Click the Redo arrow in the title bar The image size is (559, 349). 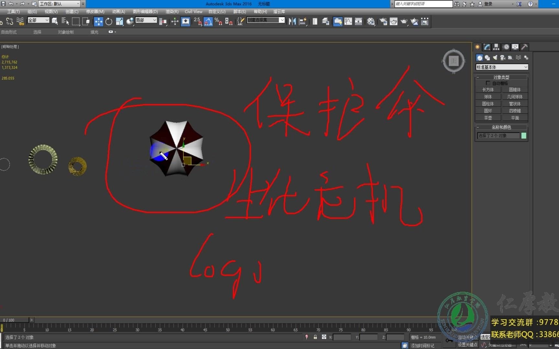pyautogui.click(x=22, y=4)
